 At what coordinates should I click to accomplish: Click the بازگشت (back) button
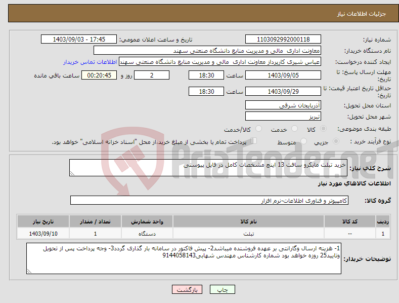187,289
